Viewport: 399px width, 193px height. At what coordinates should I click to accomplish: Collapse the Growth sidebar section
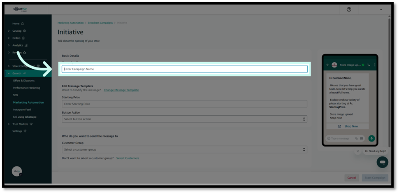[x=9, y=73]
